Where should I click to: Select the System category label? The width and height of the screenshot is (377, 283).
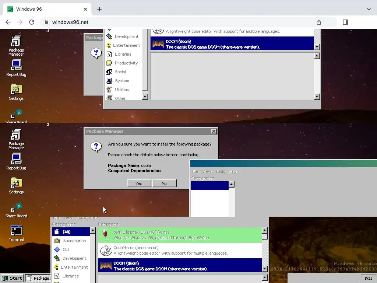tap(122, 81)
